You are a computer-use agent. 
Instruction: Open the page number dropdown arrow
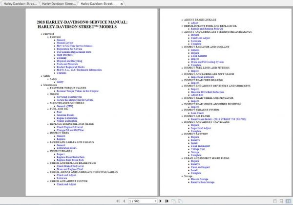pyautogui.click(x=155, y=201)
